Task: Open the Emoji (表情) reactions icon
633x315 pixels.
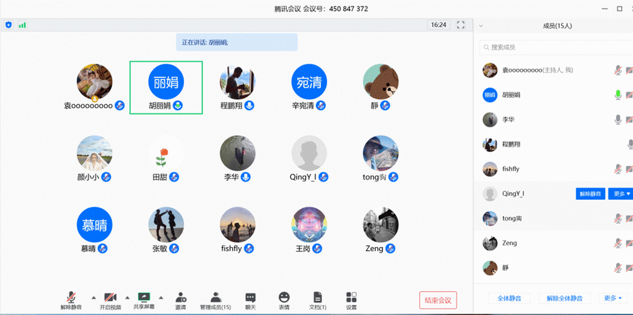Action: 284,297
